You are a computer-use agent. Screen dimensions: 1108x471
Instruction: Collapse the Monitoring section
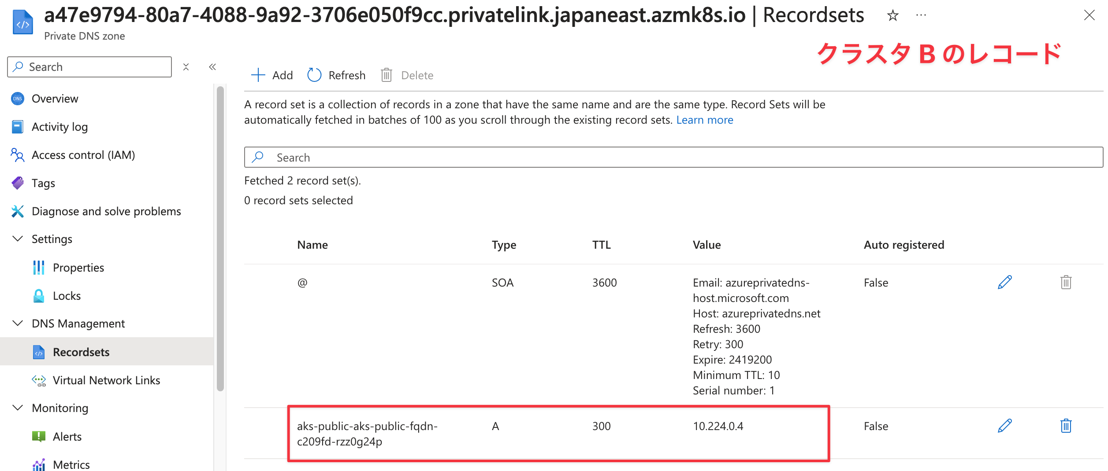[18, 408]
